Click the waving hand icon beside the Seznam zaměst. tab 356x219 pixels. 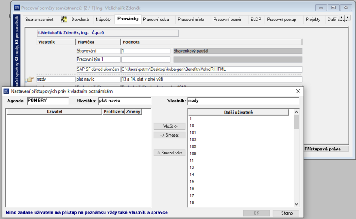(x=64, y=20)
